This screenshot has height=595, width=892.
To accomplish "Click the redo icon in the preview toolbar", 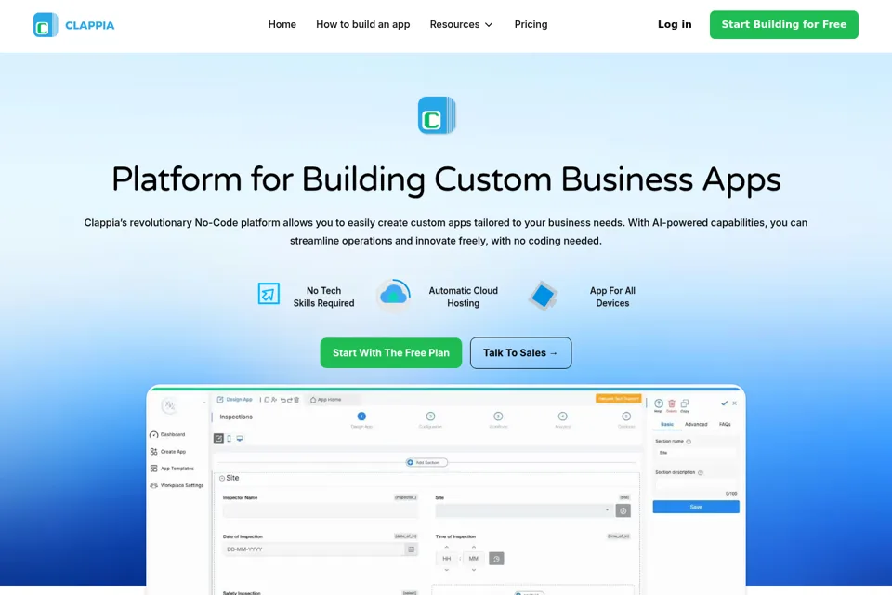I will (x=290, y=400).
